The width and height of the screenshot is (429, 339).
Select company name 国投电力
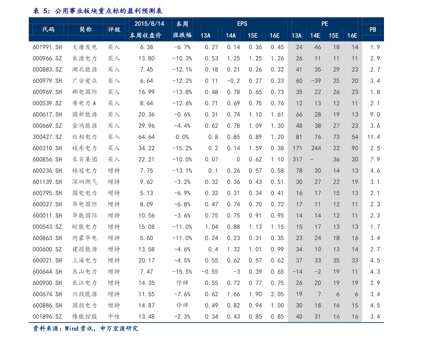(x=85, y=306)
